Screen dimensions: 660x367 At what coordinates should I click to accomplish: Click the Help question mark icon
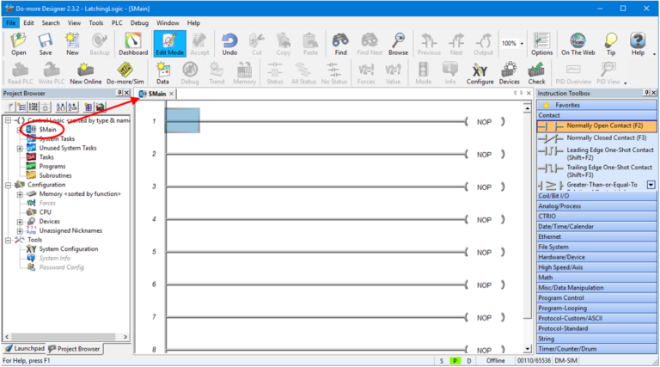tap(638, 44)
